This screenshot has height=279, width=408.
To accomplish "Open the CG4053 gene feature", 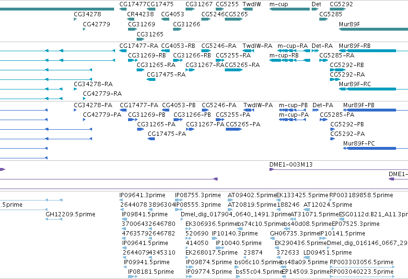I will coord(165,19).
